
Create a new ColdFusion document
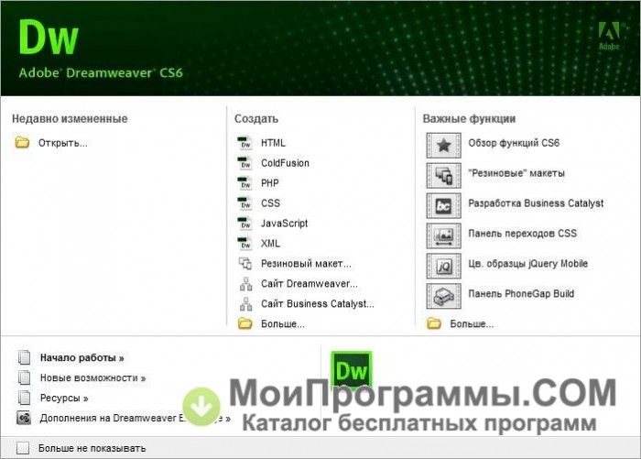(x=285, y=163)
